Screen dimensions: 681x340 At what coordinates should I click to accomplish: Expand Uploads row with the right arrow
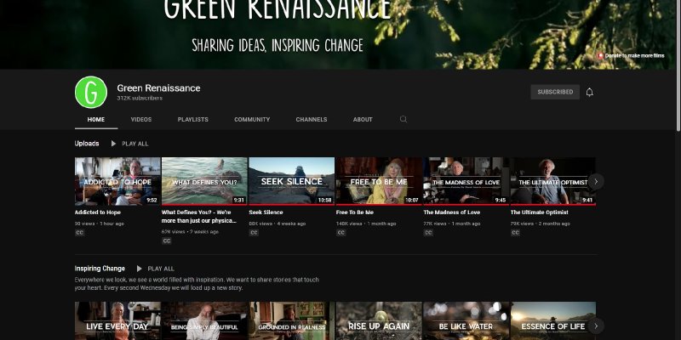597,181
